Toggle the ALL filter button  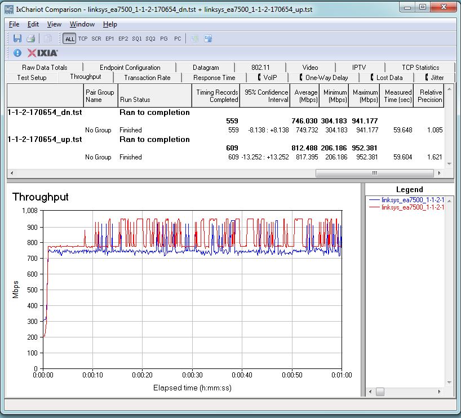69,38
